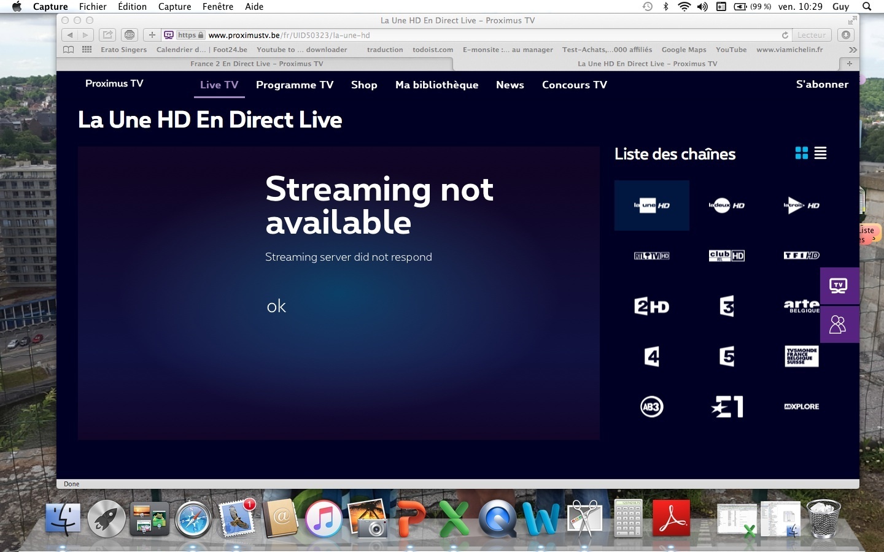
Task: Go forward with Safari's forward arrow
Action: point(86,35)
